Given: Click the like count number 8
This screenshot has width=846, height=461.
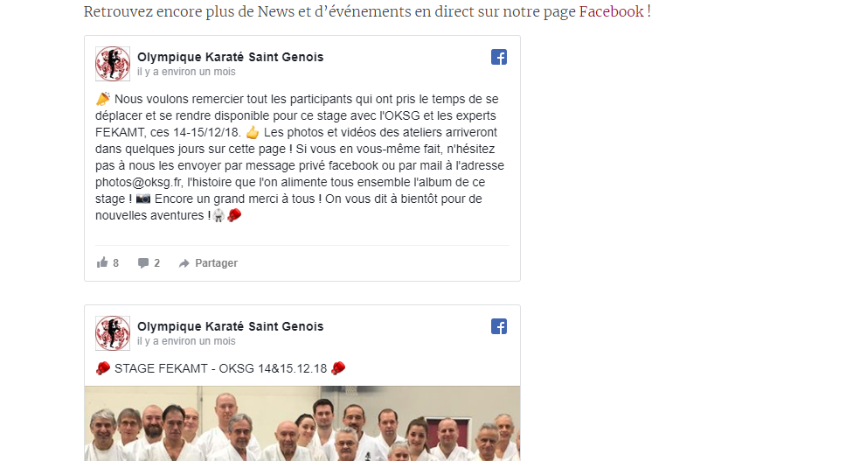Looking at the screenshot, I should tap(115, 263).
